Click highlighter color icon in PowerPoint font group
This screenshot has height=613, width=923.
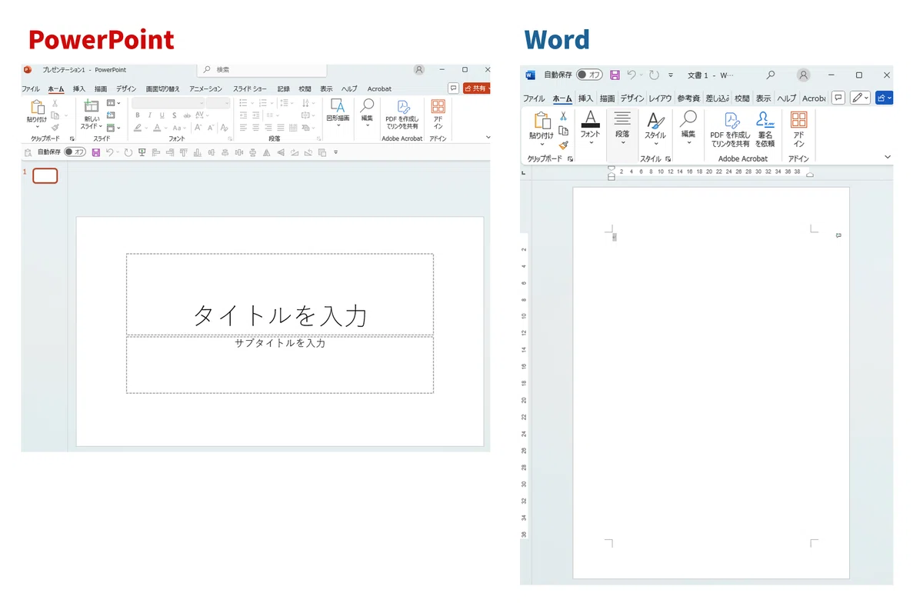tap(138, 128)
